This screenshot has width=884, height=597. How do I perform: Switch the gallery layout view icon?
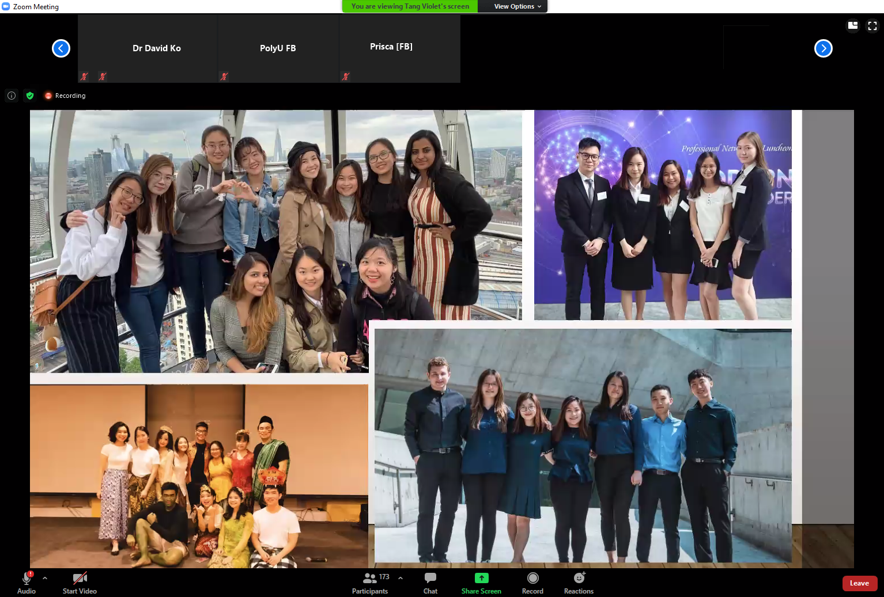853,25
